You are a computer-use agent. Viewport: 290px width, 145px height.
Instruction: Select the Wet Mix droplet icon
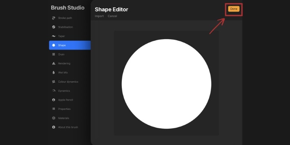pos(54,72)
